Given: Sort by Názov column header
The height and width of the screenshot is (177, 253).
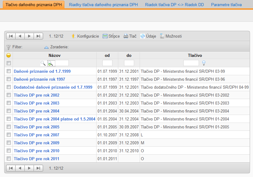Looking at the screenshot, I should point(54,55).
